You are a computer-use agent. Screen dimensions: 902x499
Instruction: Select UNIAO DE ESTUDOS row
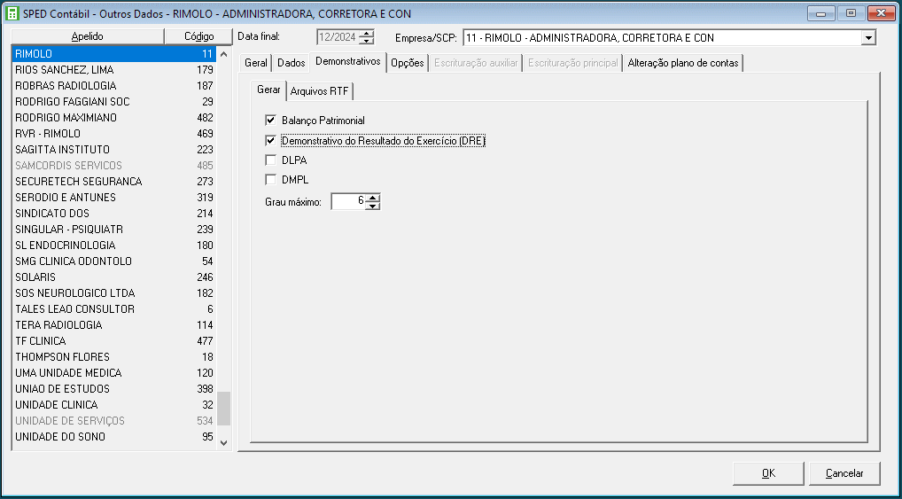114,389
